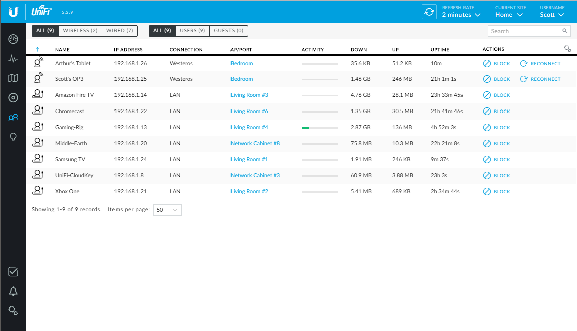This screenshot has width=577, height=331.
Task: Click Gaming-Rig activity bar
Action: 320,128
